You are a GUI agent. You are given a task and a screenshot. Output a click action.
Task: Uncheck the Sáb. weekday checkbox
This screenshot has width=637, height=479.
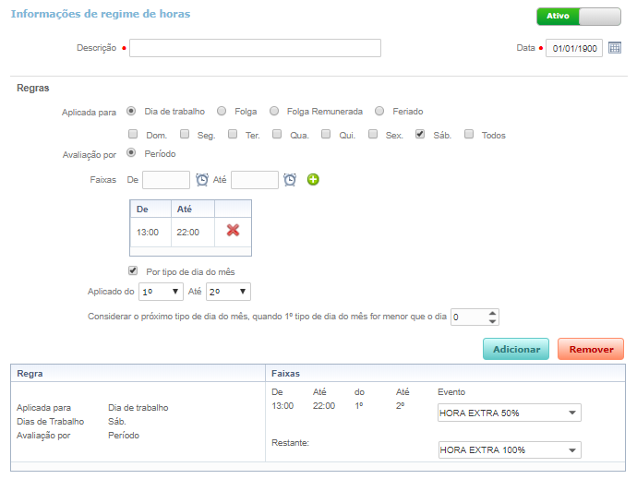click(x=420, y=135)
